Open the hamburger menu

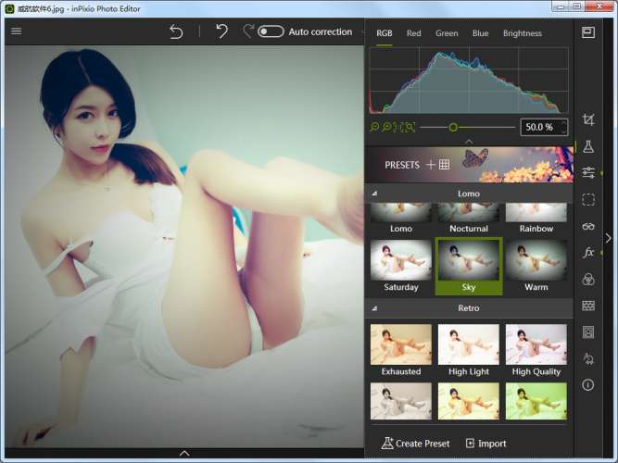point(16,31)
